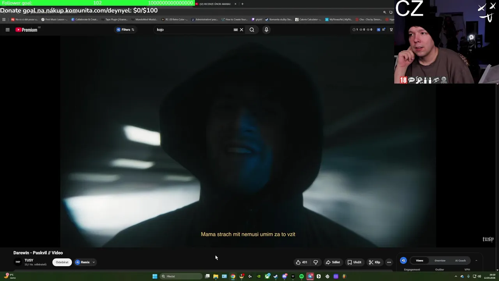Viewport: 499px width, 281px height.
Task: Open the 'First Music Lesson' bookmark
Action: [54, 20]
